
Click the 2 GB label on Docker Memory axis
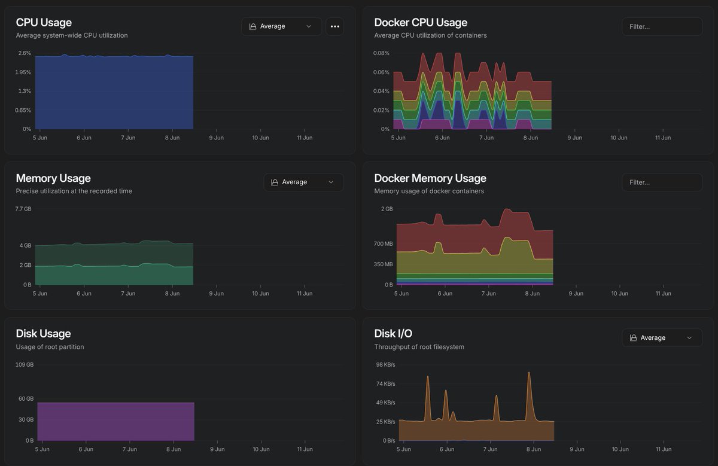point(387,209)
